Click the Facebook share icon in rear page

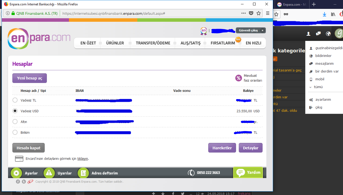[173, 193]
